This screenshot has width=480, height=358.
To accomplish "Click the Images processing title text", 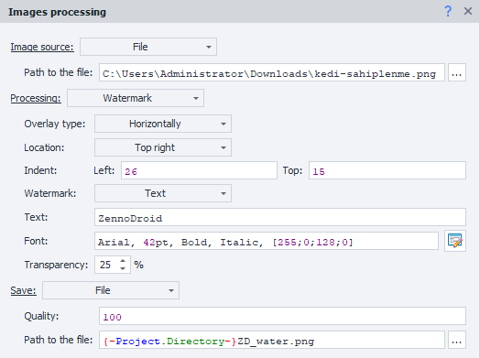I will coord(57,12).
